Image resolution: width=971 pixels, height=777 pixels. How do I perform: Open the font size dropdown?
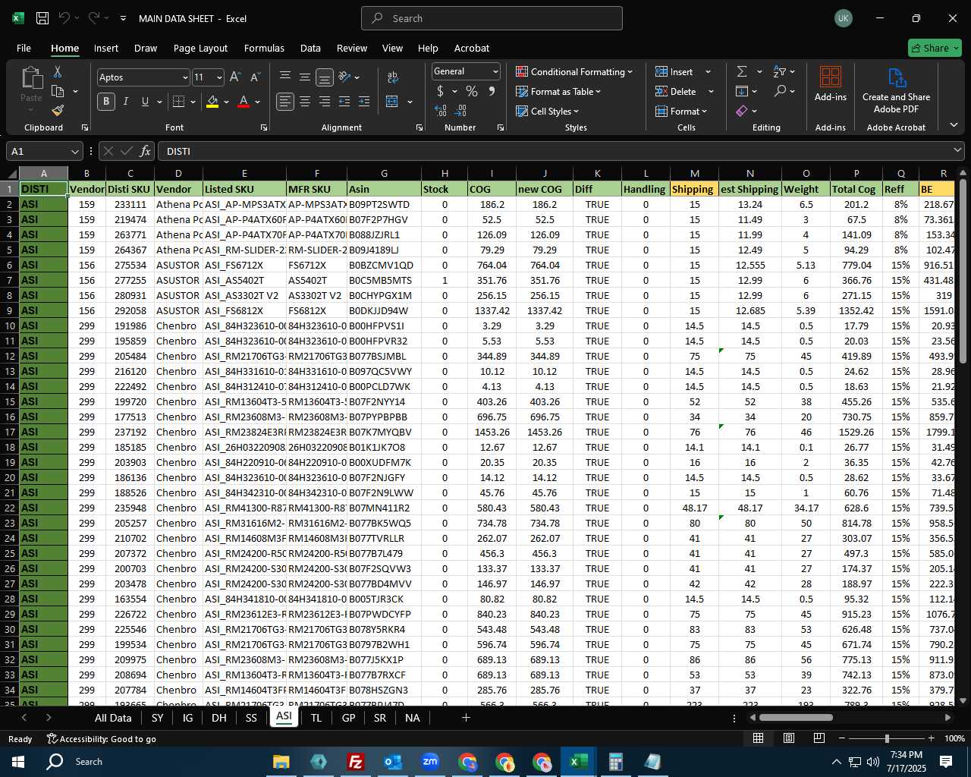click(x=219, y=77)
